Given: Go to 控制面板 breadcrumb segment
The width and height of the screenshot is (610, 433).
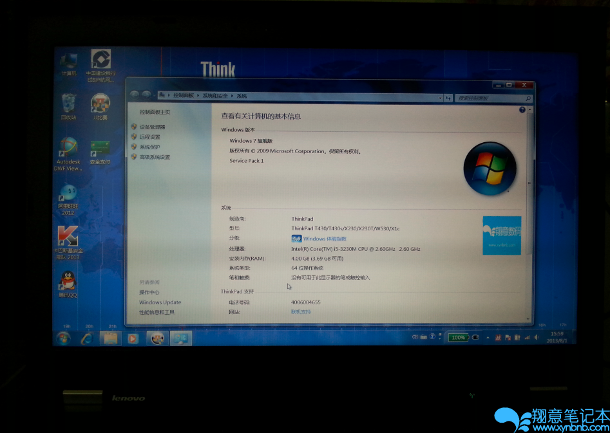Looking at the screenshot, I should coord(183,96).
